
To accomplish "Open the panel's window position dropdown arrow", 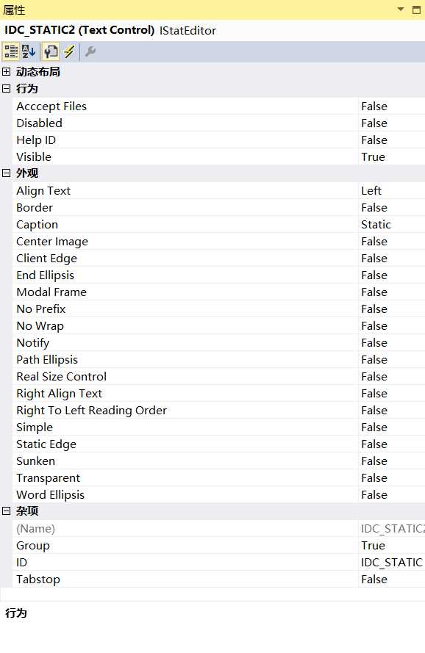I will click(x=401, y=9).
